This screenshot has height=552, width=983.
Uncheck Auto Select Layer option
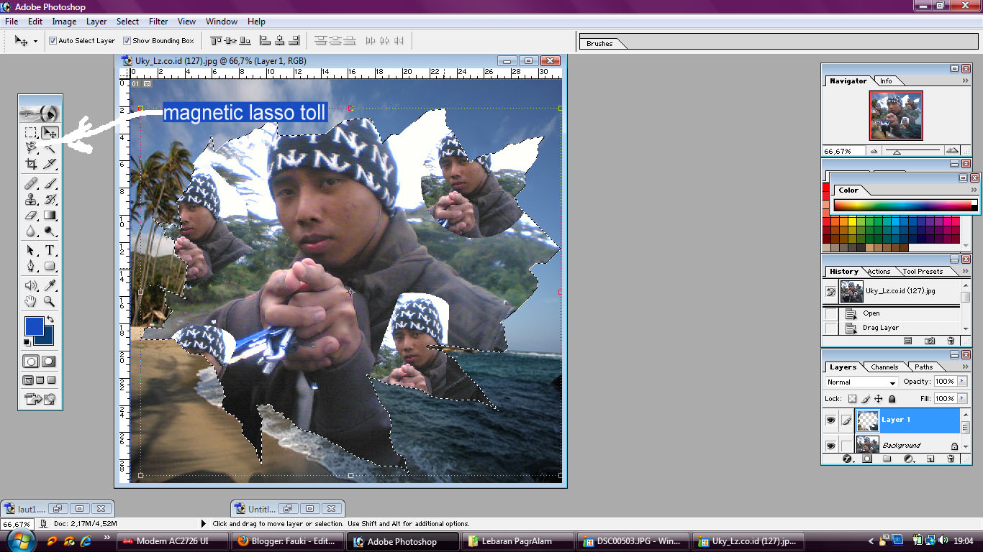coord(53,41)
